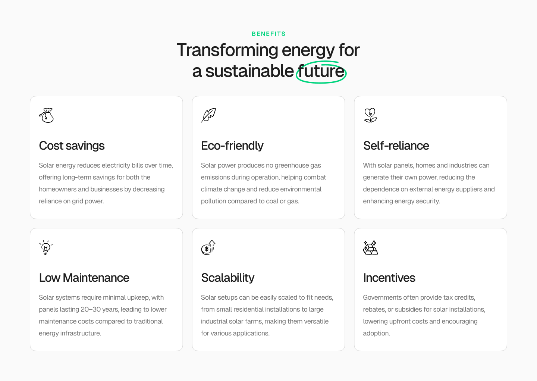Click the heart flower dollar icon
This screenshot has height=381, width=537.
370,115
